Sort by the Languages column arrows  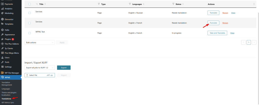point(144,4)
